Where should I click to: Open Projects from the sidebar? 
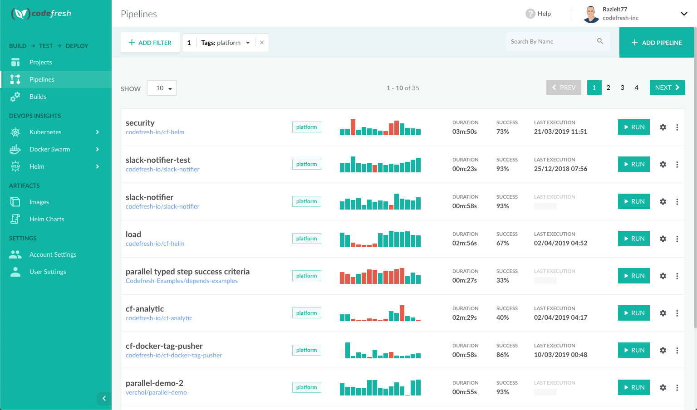[x=56, y=62]
